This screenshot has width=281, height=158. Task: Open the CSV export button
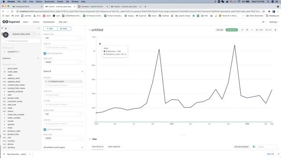coord(269,30)
